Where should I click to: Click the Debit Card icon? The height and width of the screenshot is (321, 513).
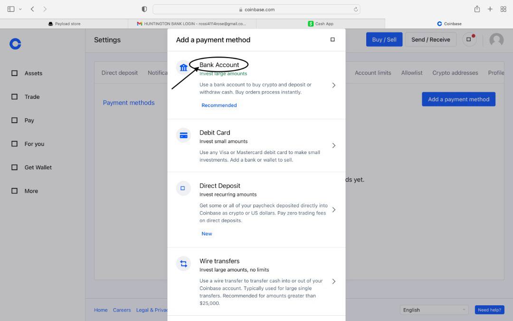coord(183,136)
